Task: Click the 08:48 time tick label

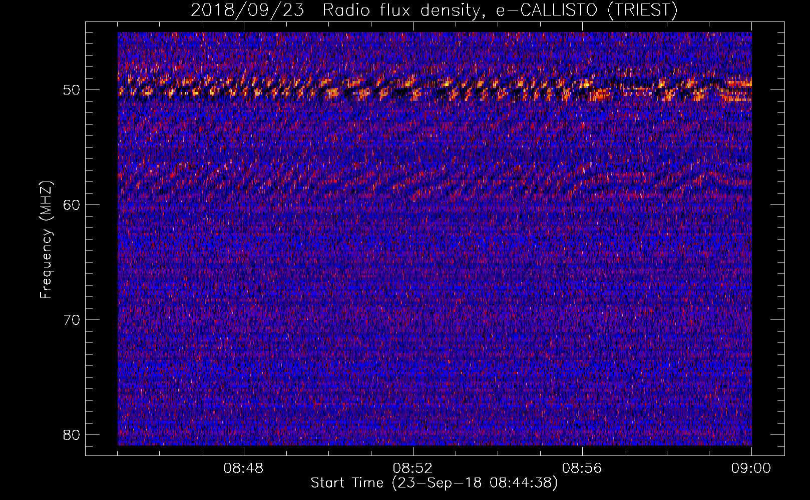Action: point(244,468)
